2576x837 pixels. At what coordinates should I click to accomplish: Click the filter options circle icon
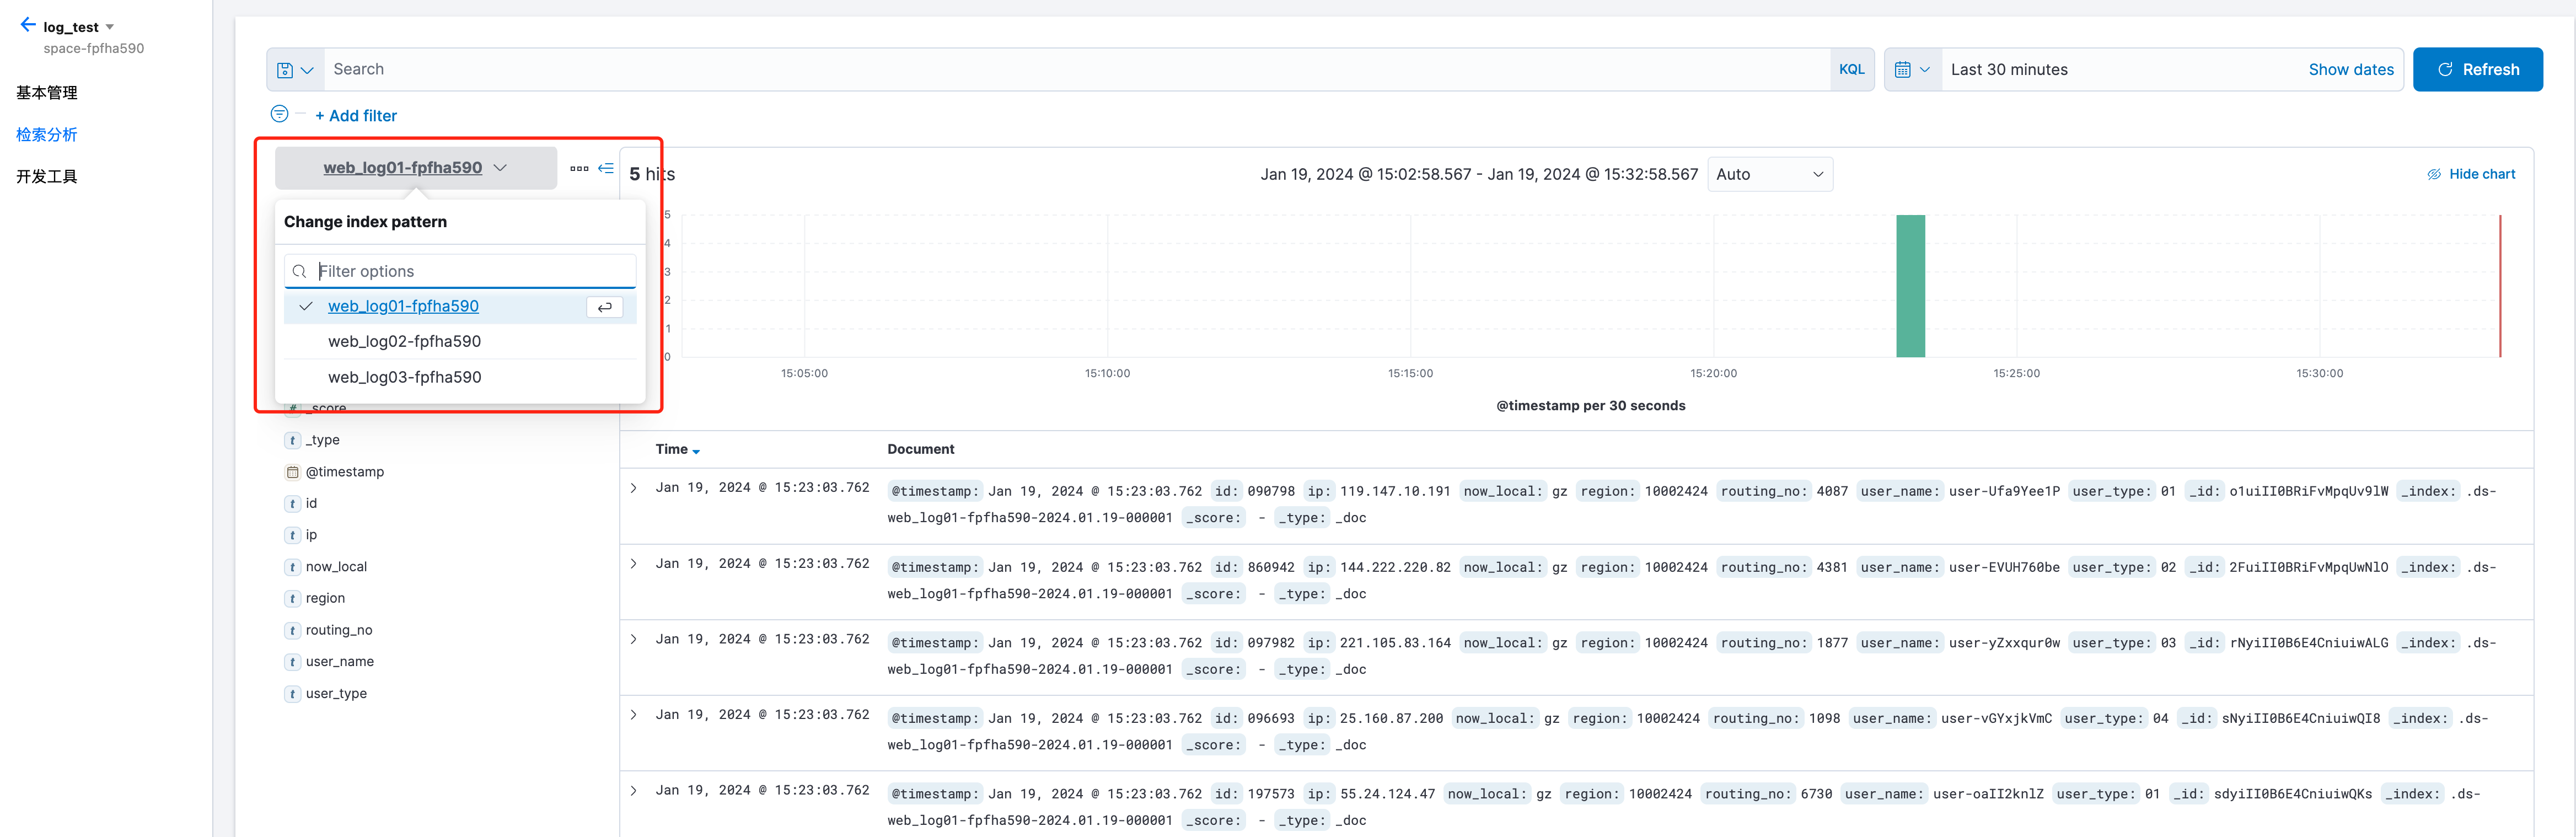tap(279, 114)
